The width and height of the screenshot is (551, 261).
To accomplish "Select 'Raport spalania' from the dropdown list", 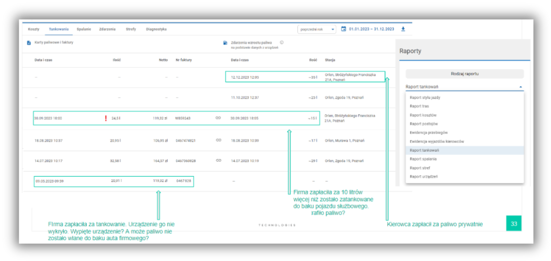I will (423, 159).
